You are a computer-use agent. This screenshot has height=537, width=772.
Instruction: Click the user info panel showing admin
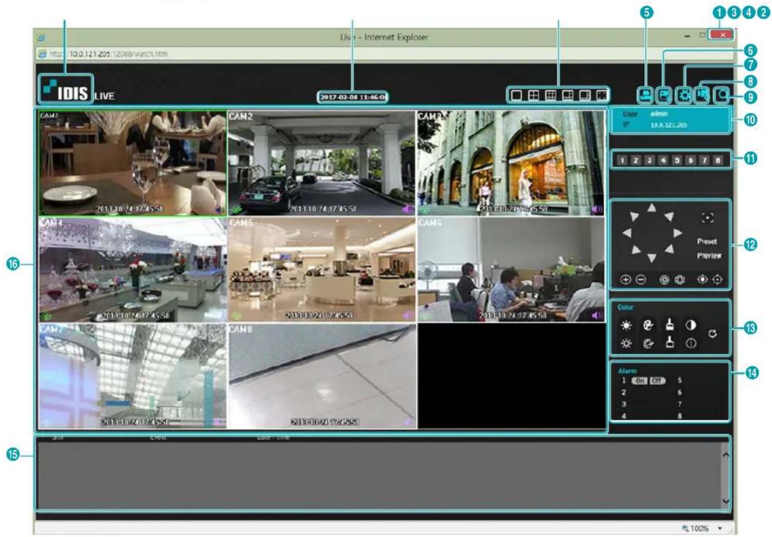pos(670,120)
